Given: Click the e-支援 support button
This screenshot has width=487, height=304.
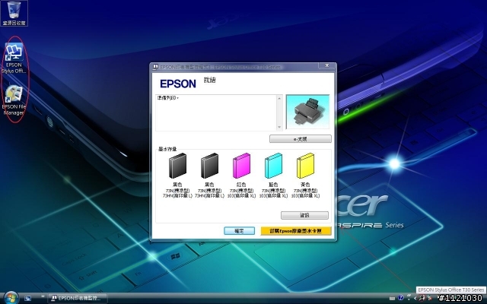Looking at the screenshot, I should (301, 139).
